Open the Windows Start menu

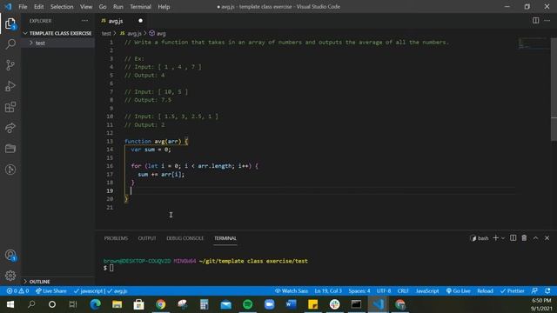10,304
